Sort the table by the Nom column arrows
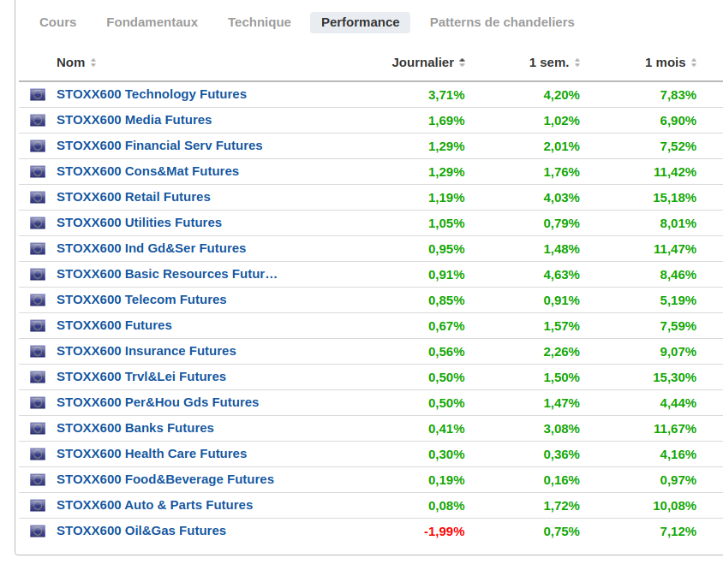 point(93,62)
